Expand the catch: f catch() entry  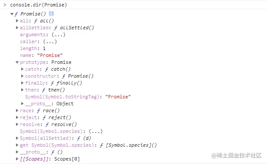click(22, 69)
